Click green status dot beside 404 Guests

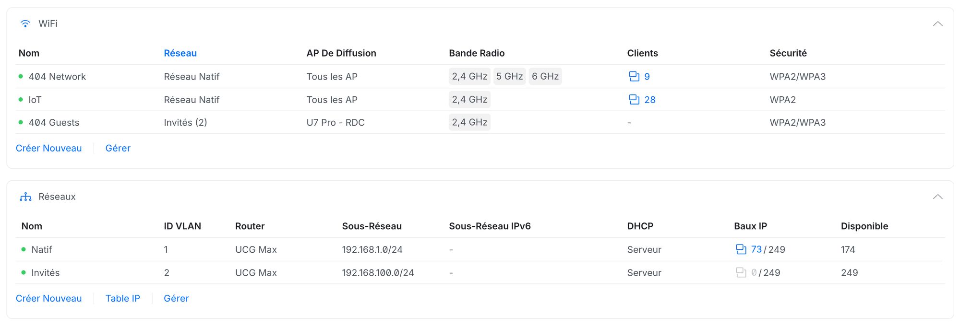point(21,123)
